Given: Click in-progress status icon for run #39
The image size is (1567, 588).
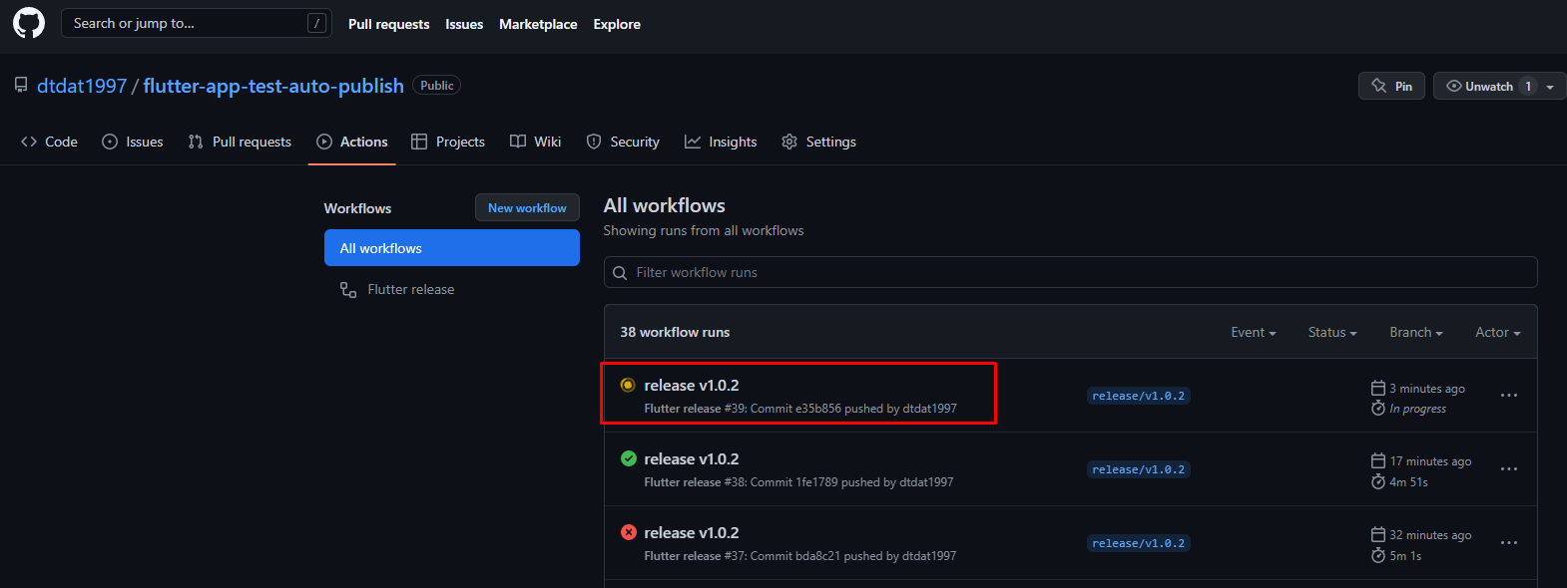Looking at the screenshot, I should [x=628, y=385].
